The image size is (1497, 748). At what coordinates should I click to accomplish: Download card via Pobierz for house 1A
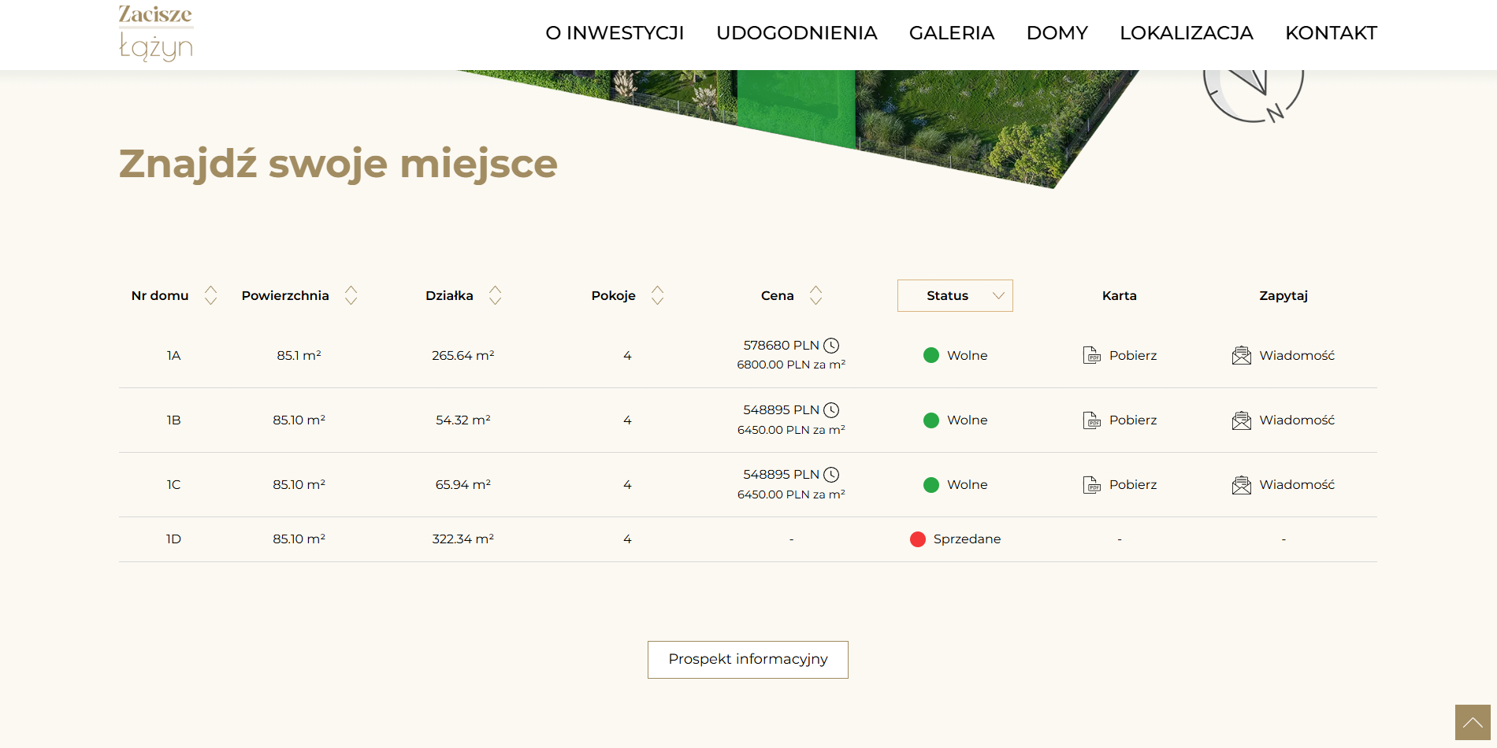click(1133, 355)
